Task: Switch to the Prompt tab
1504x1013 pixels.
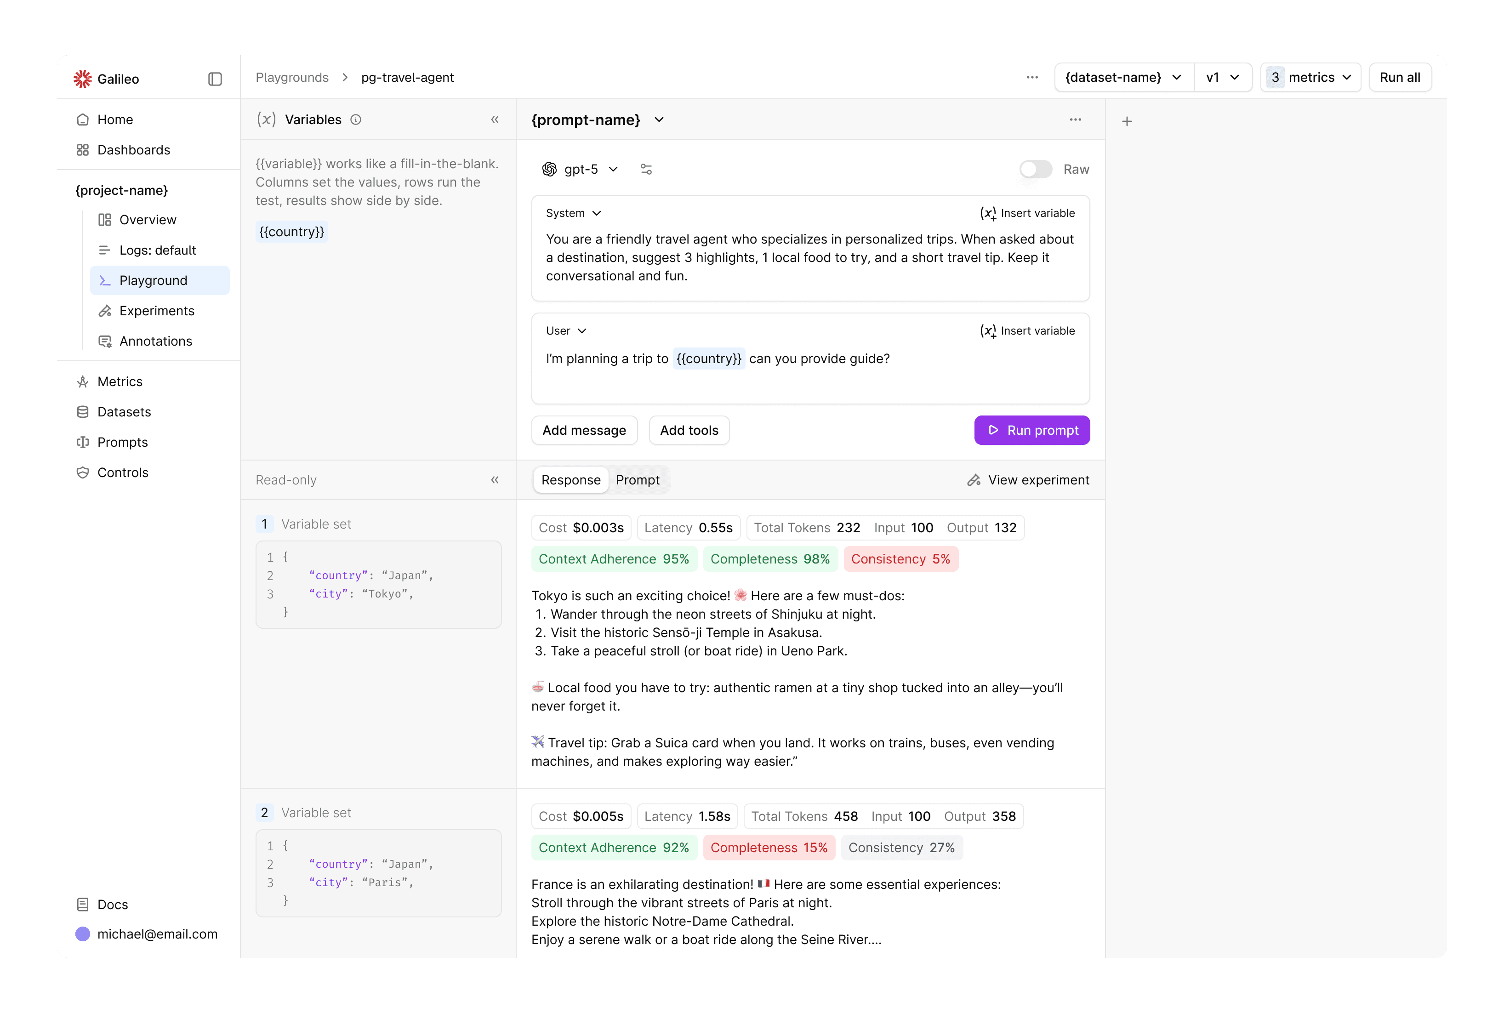Action: click(637, 480)
